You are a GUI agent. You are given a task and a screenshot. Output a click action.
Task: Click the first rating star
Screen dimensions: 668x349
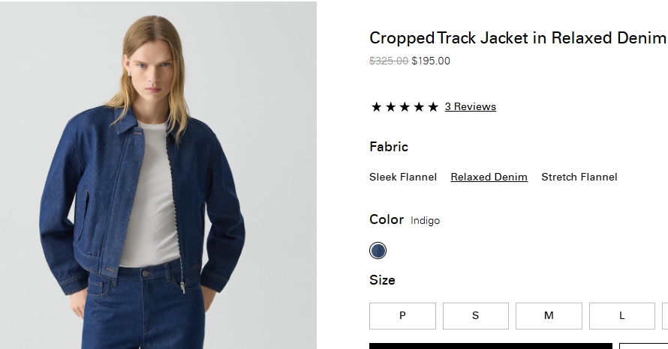pos(376,107)
